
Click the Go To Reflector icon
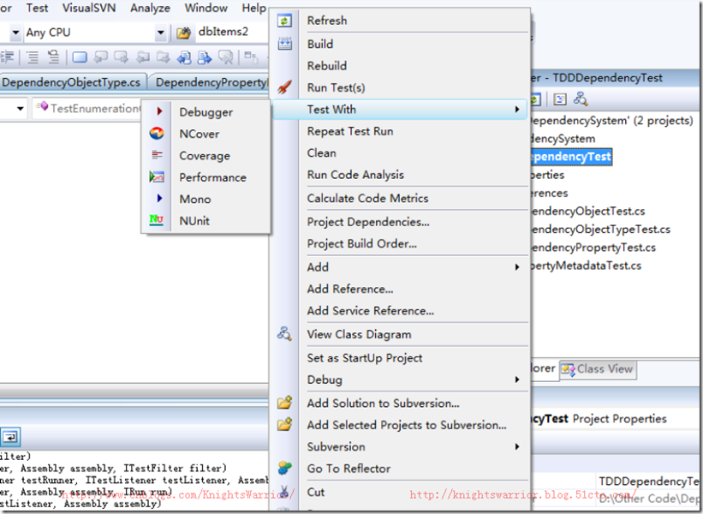285,469
